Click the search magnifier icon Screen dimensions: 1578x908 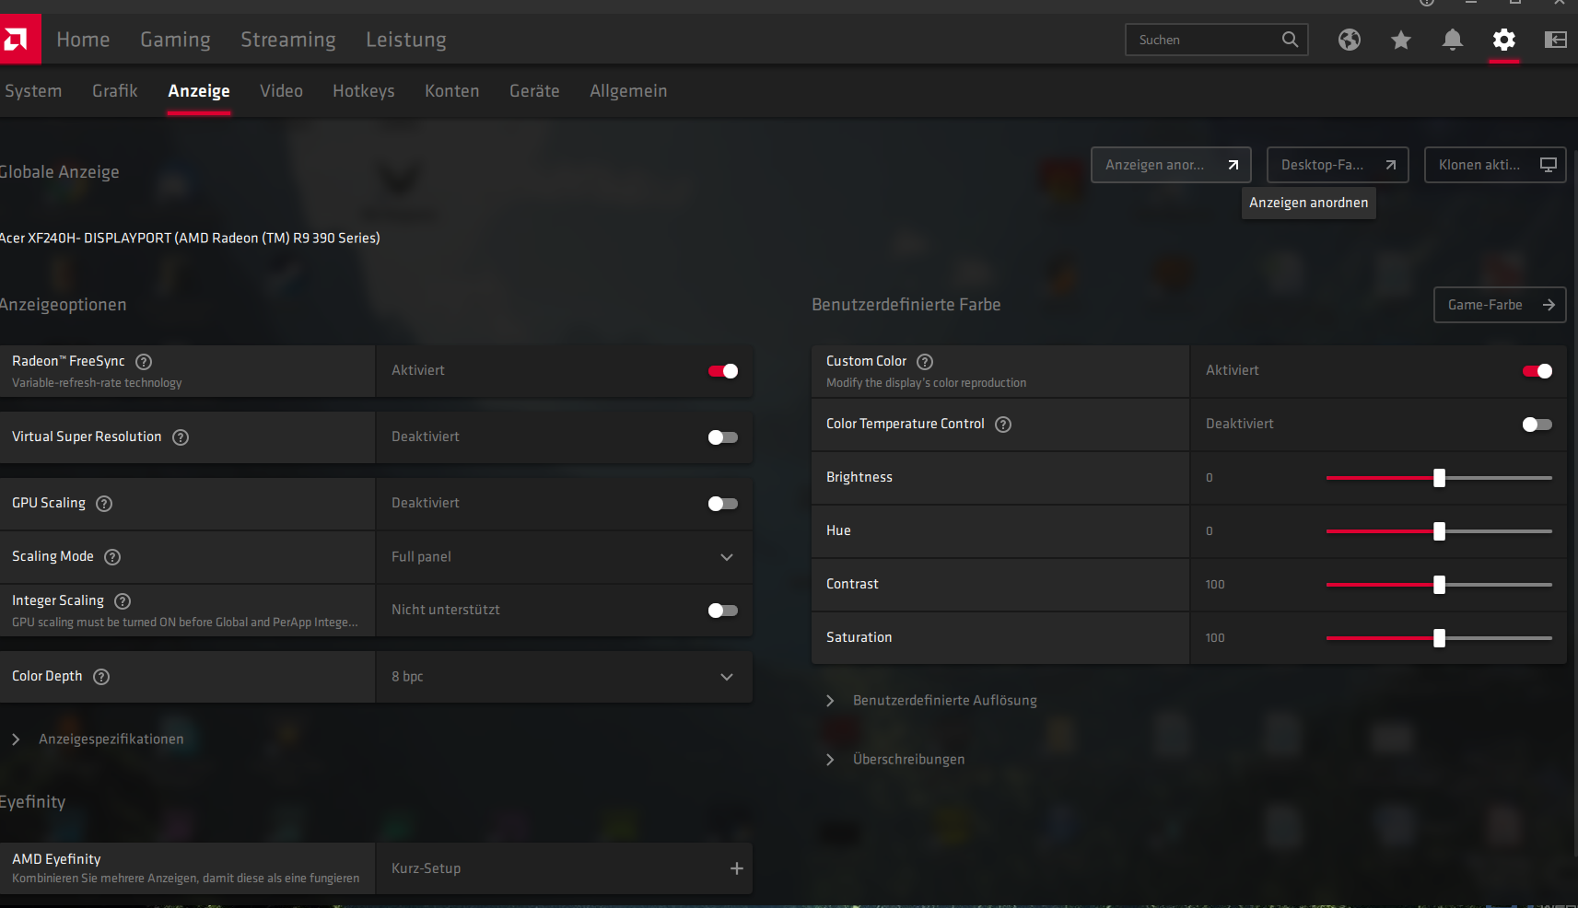tap(1291, 40)
